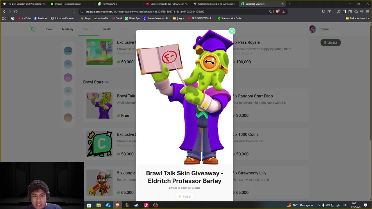Open the translate page icon in address bar
372x209 pixels.
270,12
